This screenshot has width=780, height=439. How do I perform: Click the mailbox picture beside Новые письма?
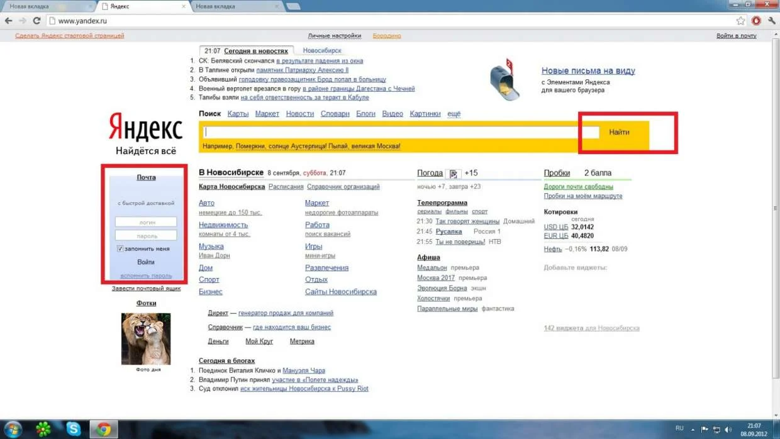point(506,81)
